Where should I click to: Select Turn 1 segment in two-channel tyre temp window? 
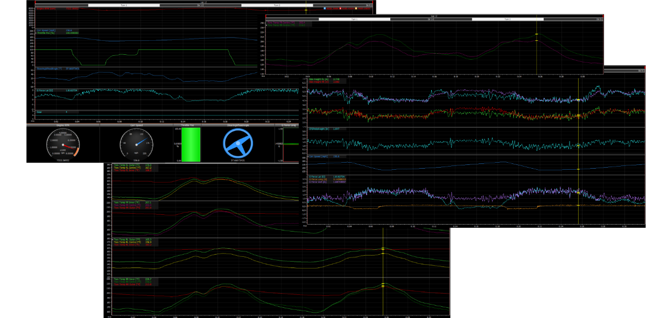click(x=355, y=19)
